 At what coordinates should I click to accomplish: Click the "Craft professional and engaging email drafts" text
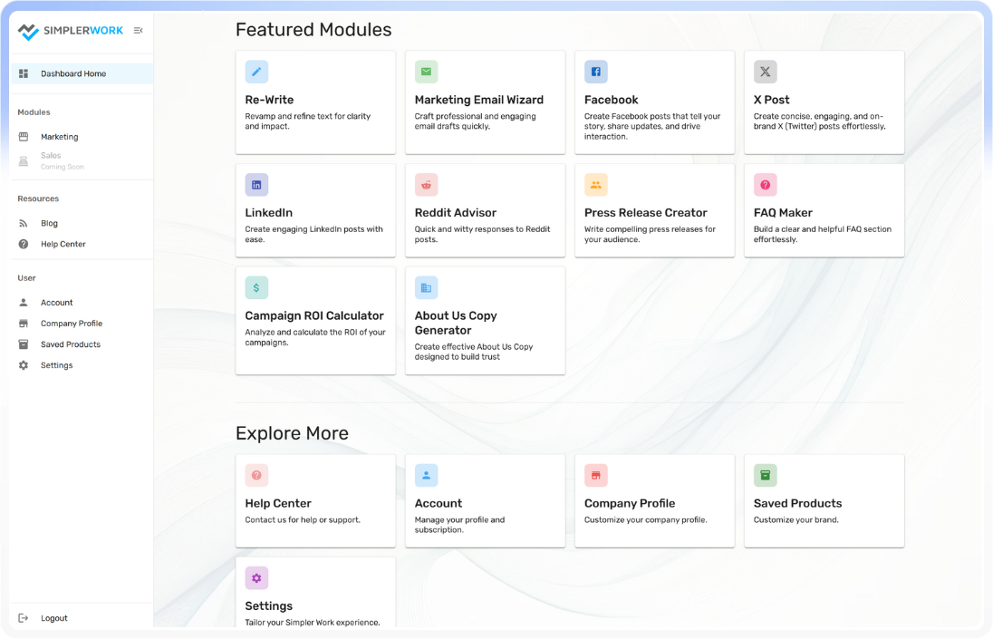point(475,121)
